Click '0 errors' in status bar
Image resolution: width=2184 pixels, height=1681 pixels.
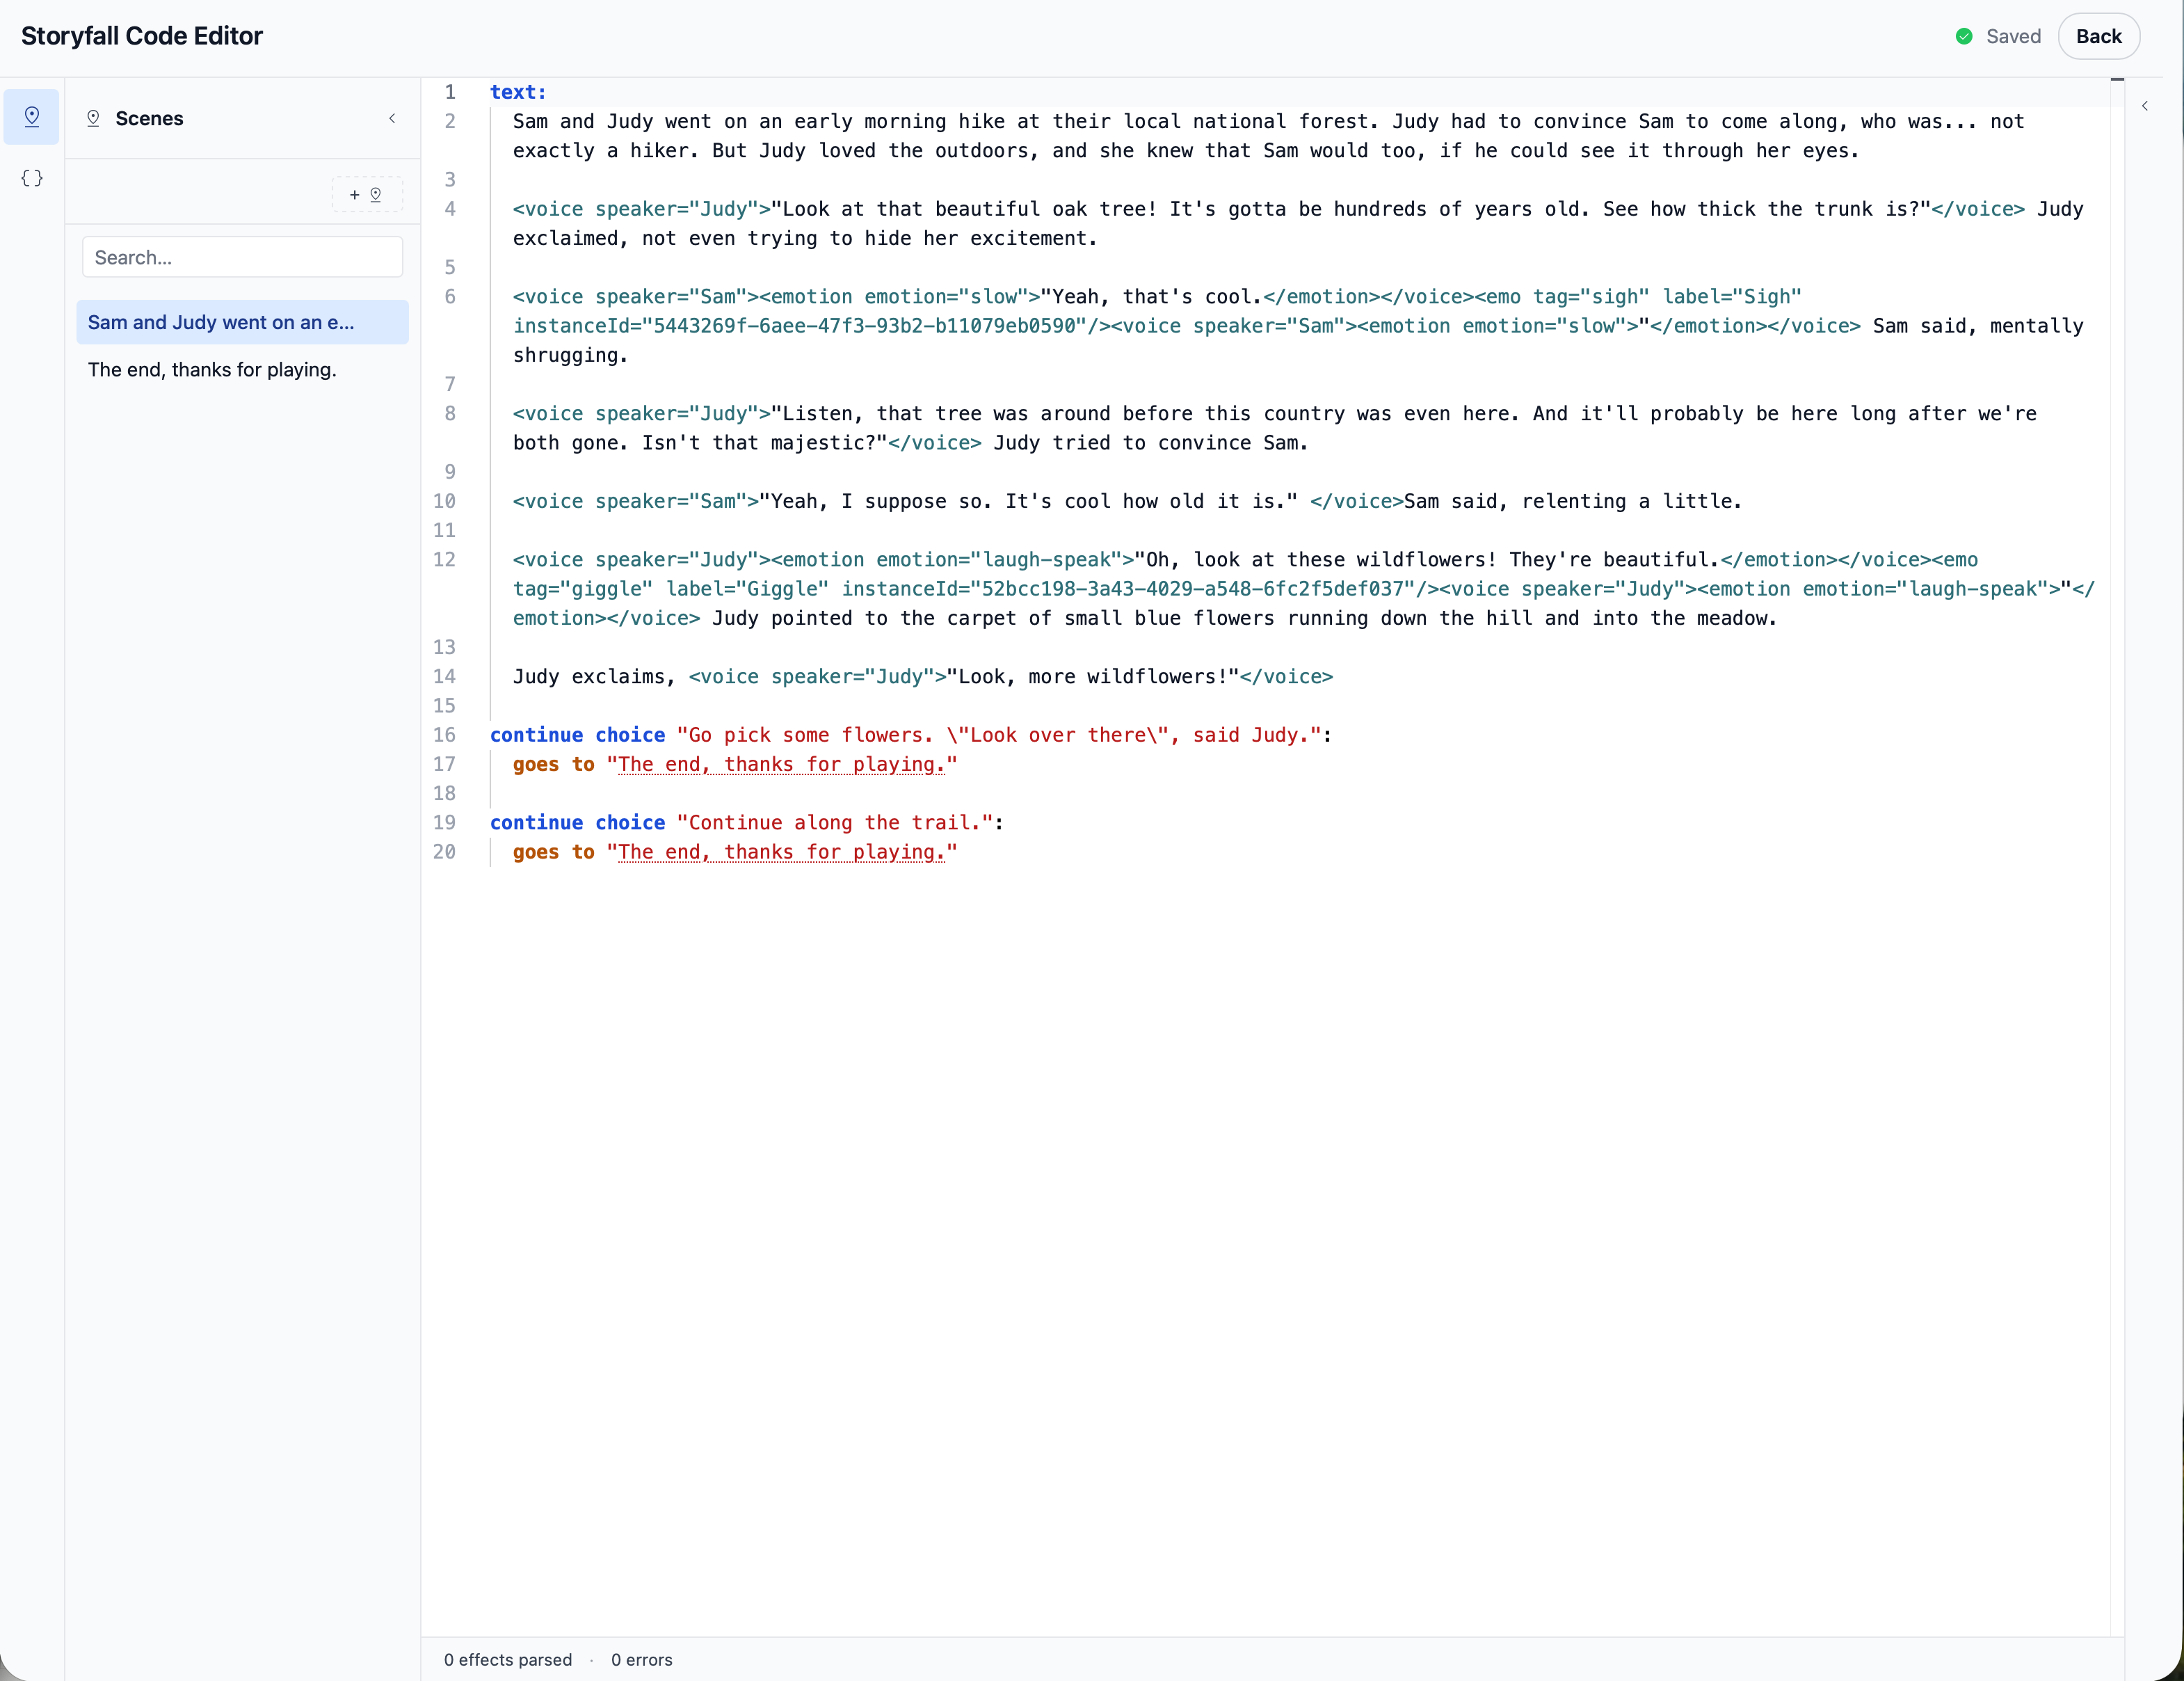coord(642,1659)
